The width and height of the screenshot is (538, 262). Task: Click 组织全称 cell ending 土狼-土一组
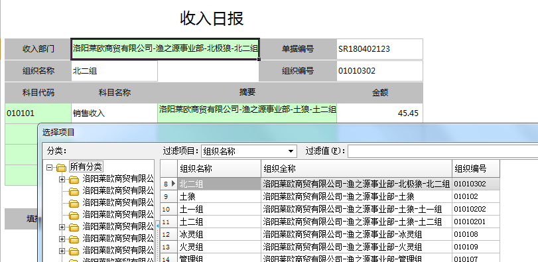(356, 209)
